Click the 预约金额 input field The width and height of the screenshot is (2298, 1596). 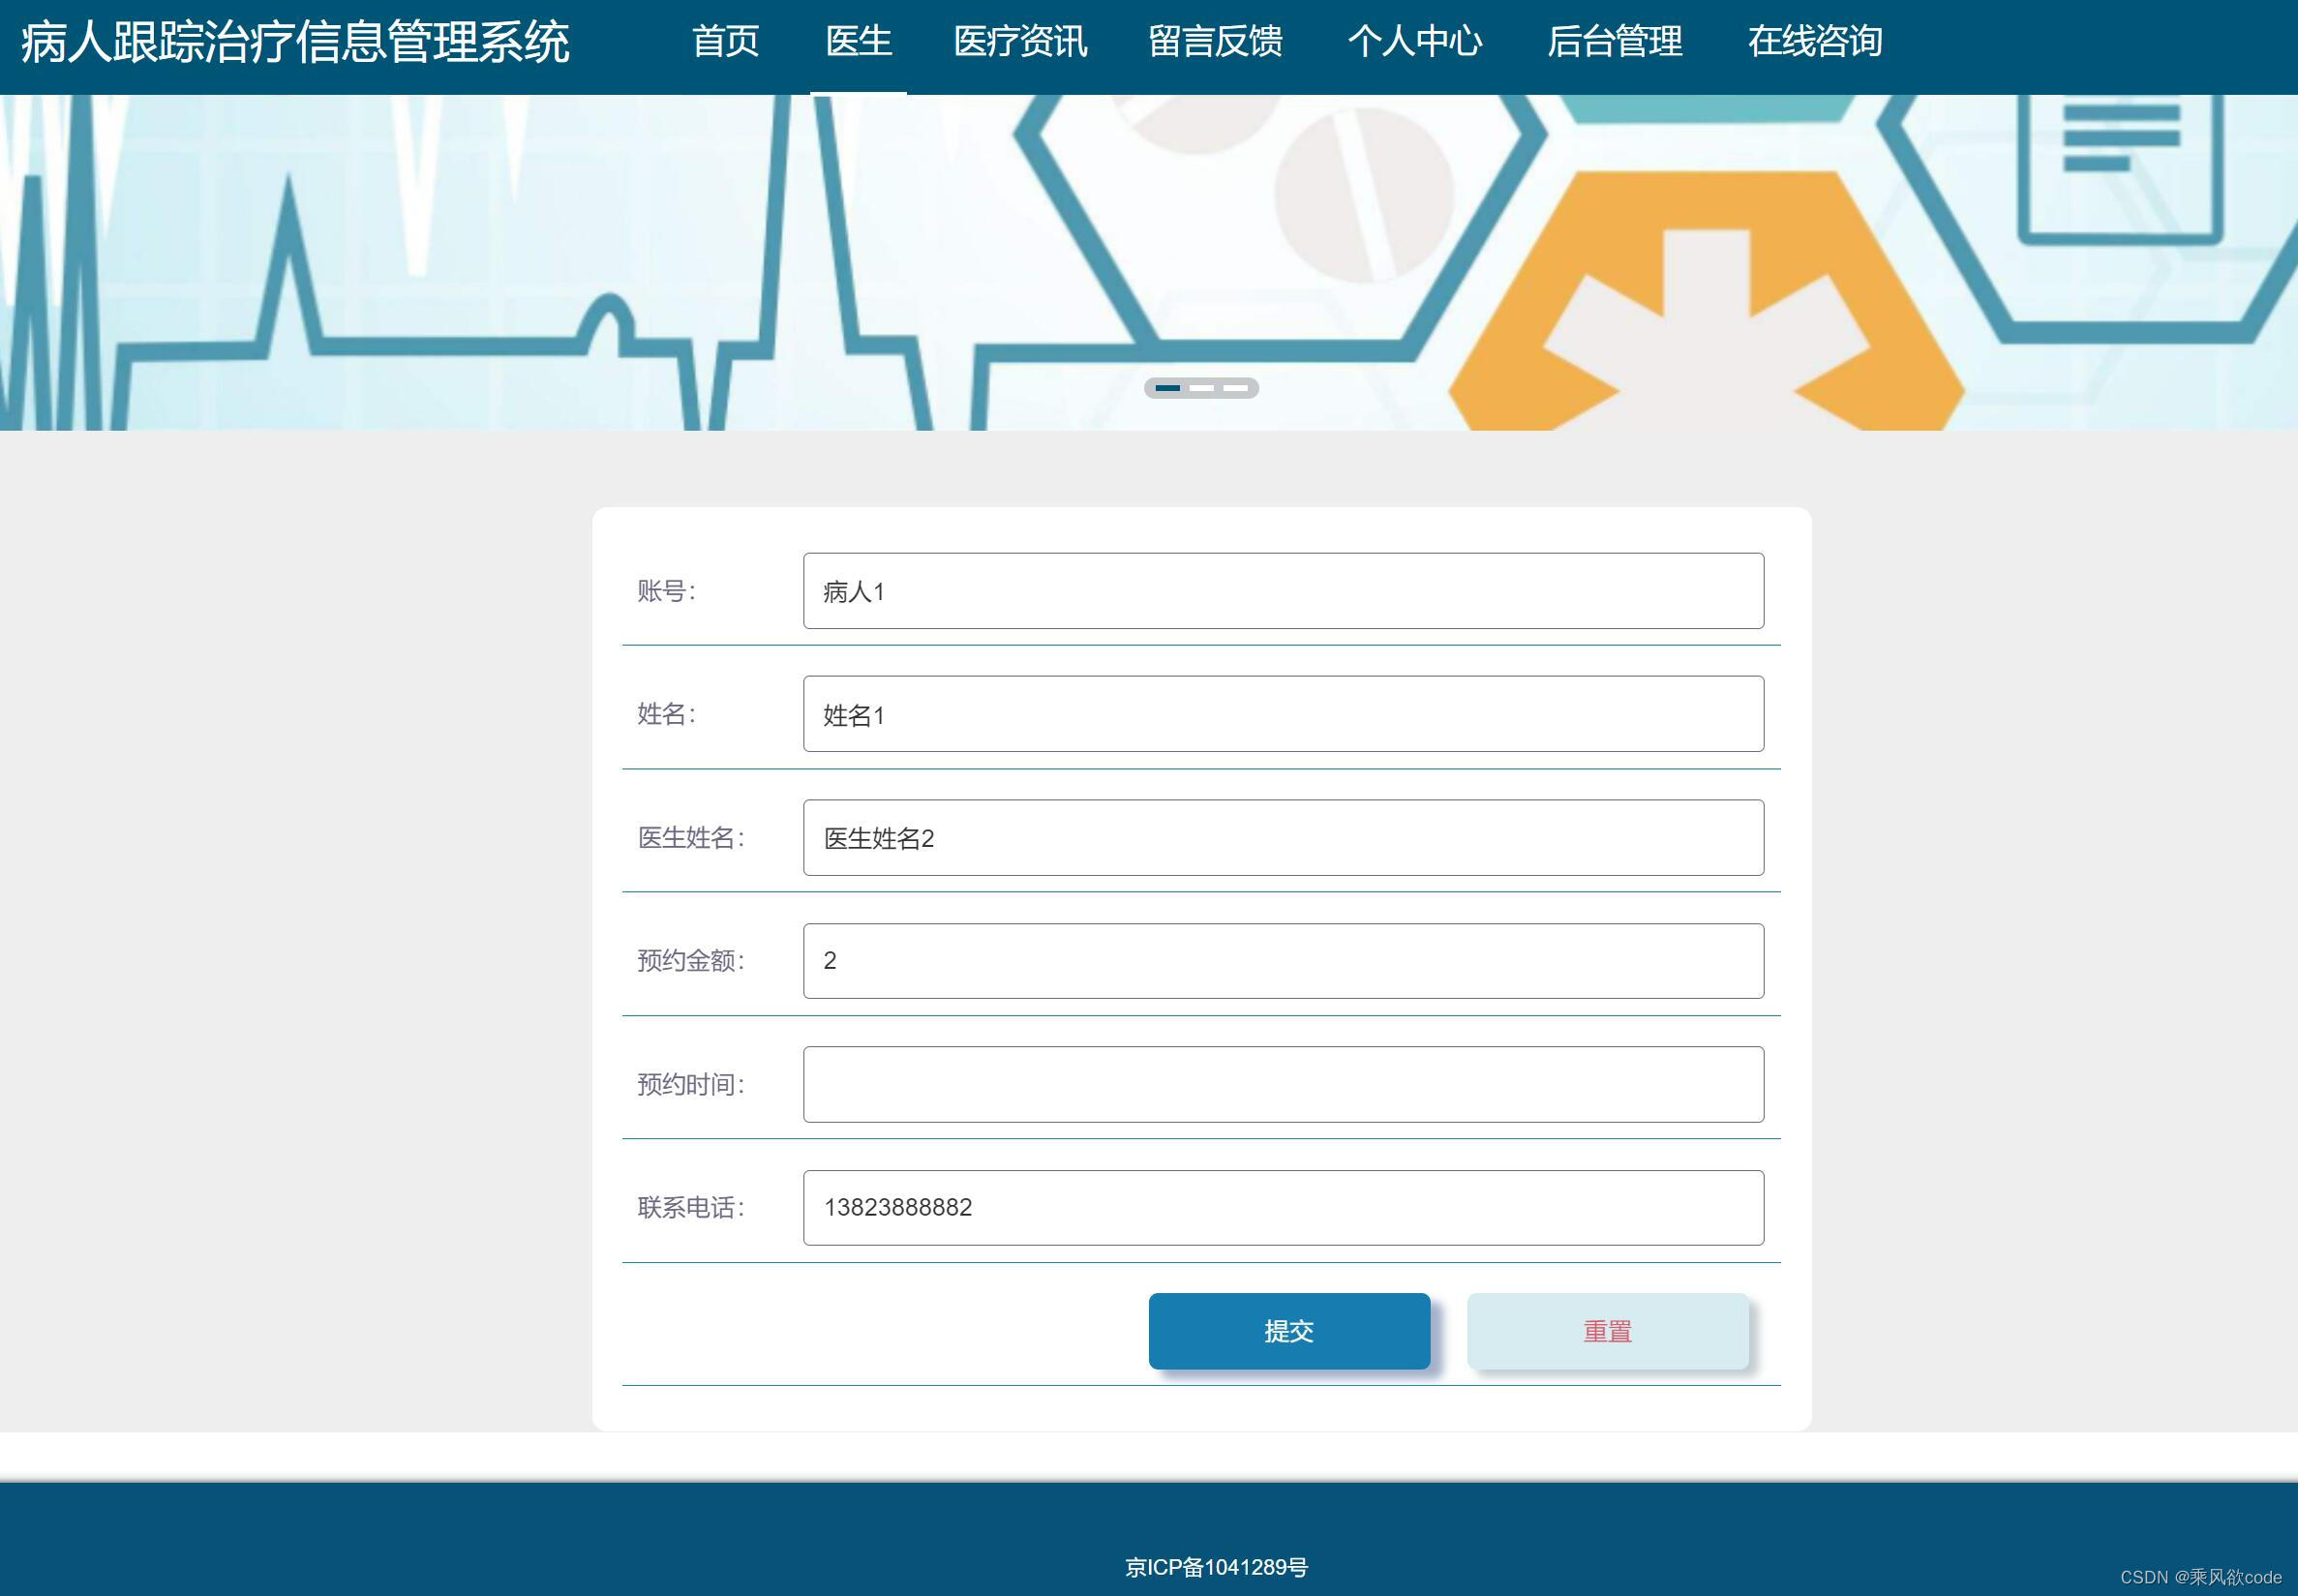click(1283, 960)
